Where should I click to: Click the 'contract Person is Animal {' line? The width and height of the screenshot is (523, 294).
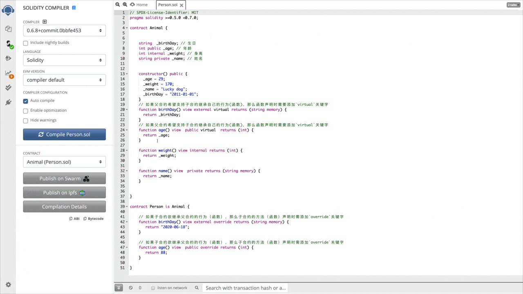(160, 207)
